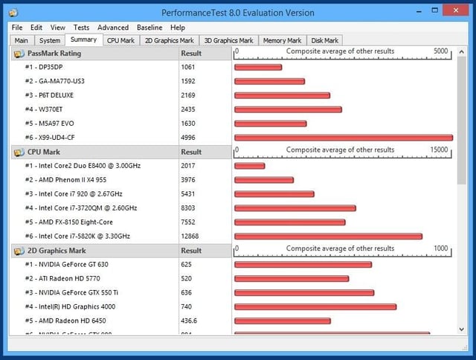The width and height of the screenshot is (476, 360).
Task: Select the Summary tab
Action: 83,39
